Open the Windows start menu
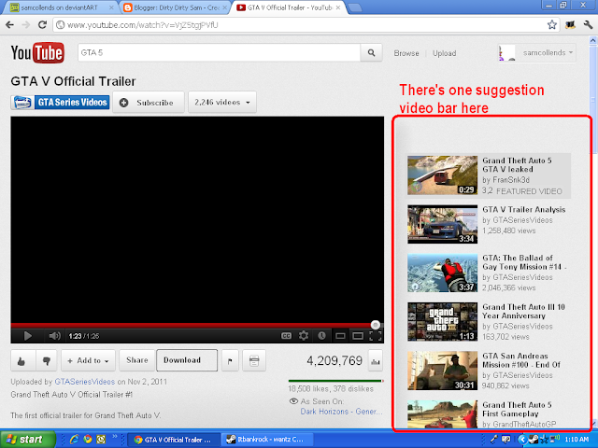Image resolution: width=598 pixels, height=448 pixels. point(27,440)
